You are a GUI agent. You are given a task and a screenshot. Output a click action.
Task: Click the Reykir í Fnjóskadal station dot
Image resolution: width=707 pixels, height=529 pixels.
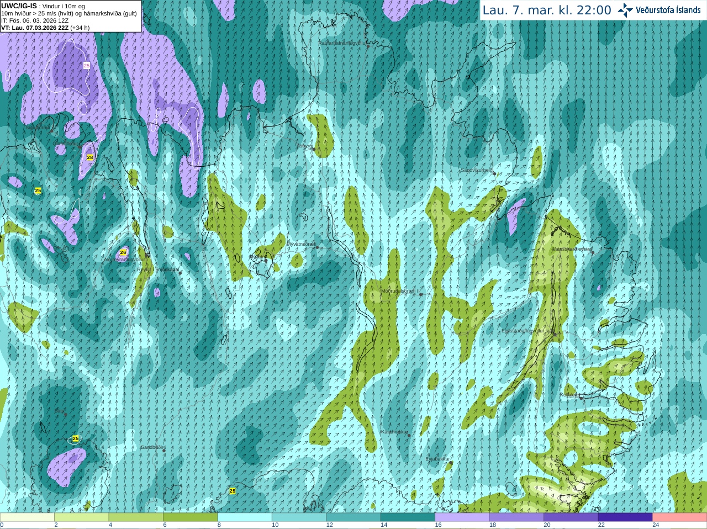pyautogui.click(x=180, y=273)
